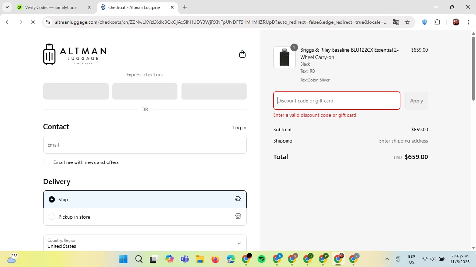
Task: Click the Ship delivery truck icon
Action: pos(238,199)
